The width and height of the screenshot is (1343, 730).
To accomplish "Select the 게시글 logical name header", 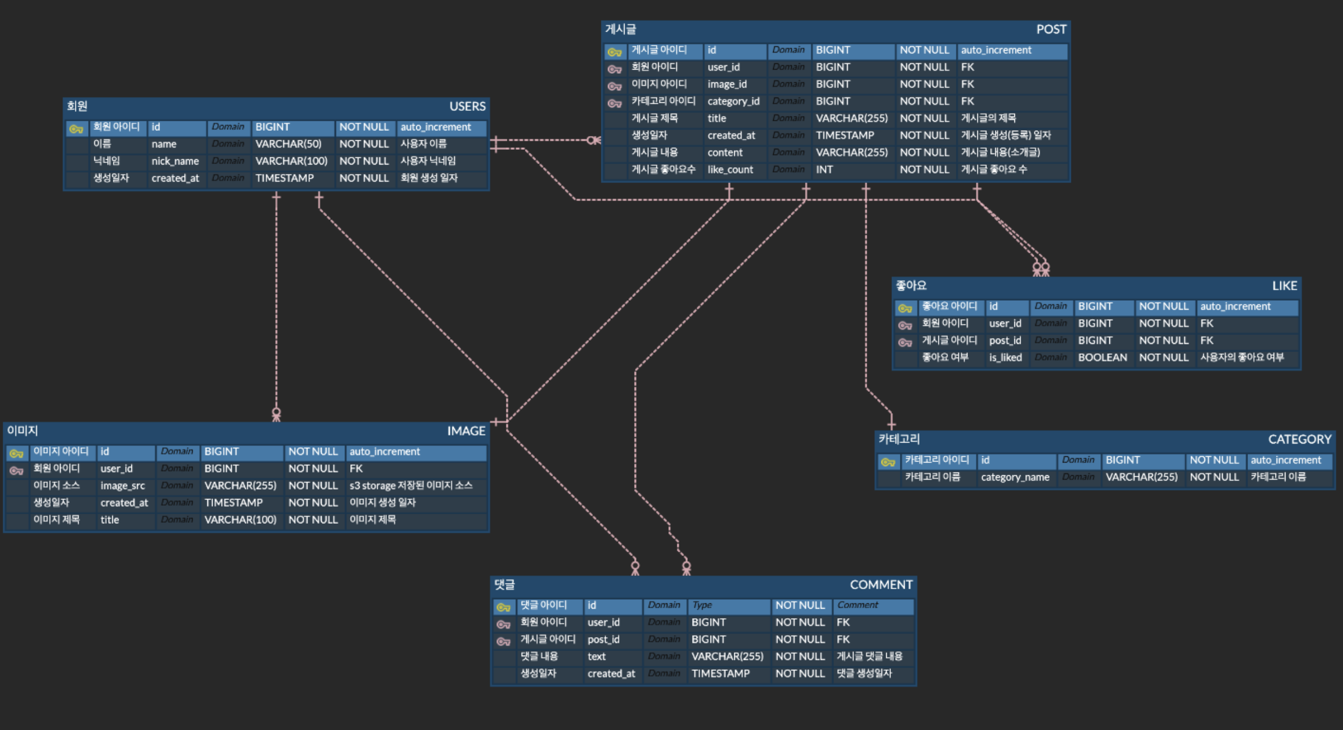I will click(620, 29).
